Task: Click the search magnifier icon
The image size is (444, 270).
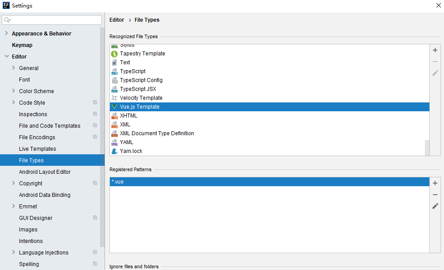Action: coord(7,20)
